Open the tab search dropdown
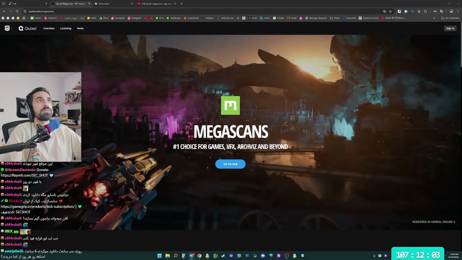Screen dimensions: 462x260 3,4
